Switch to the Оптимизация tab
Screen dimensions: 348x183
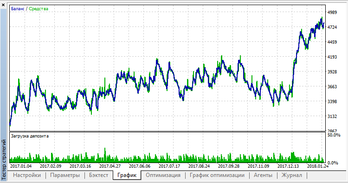click(x=163, y=175)
